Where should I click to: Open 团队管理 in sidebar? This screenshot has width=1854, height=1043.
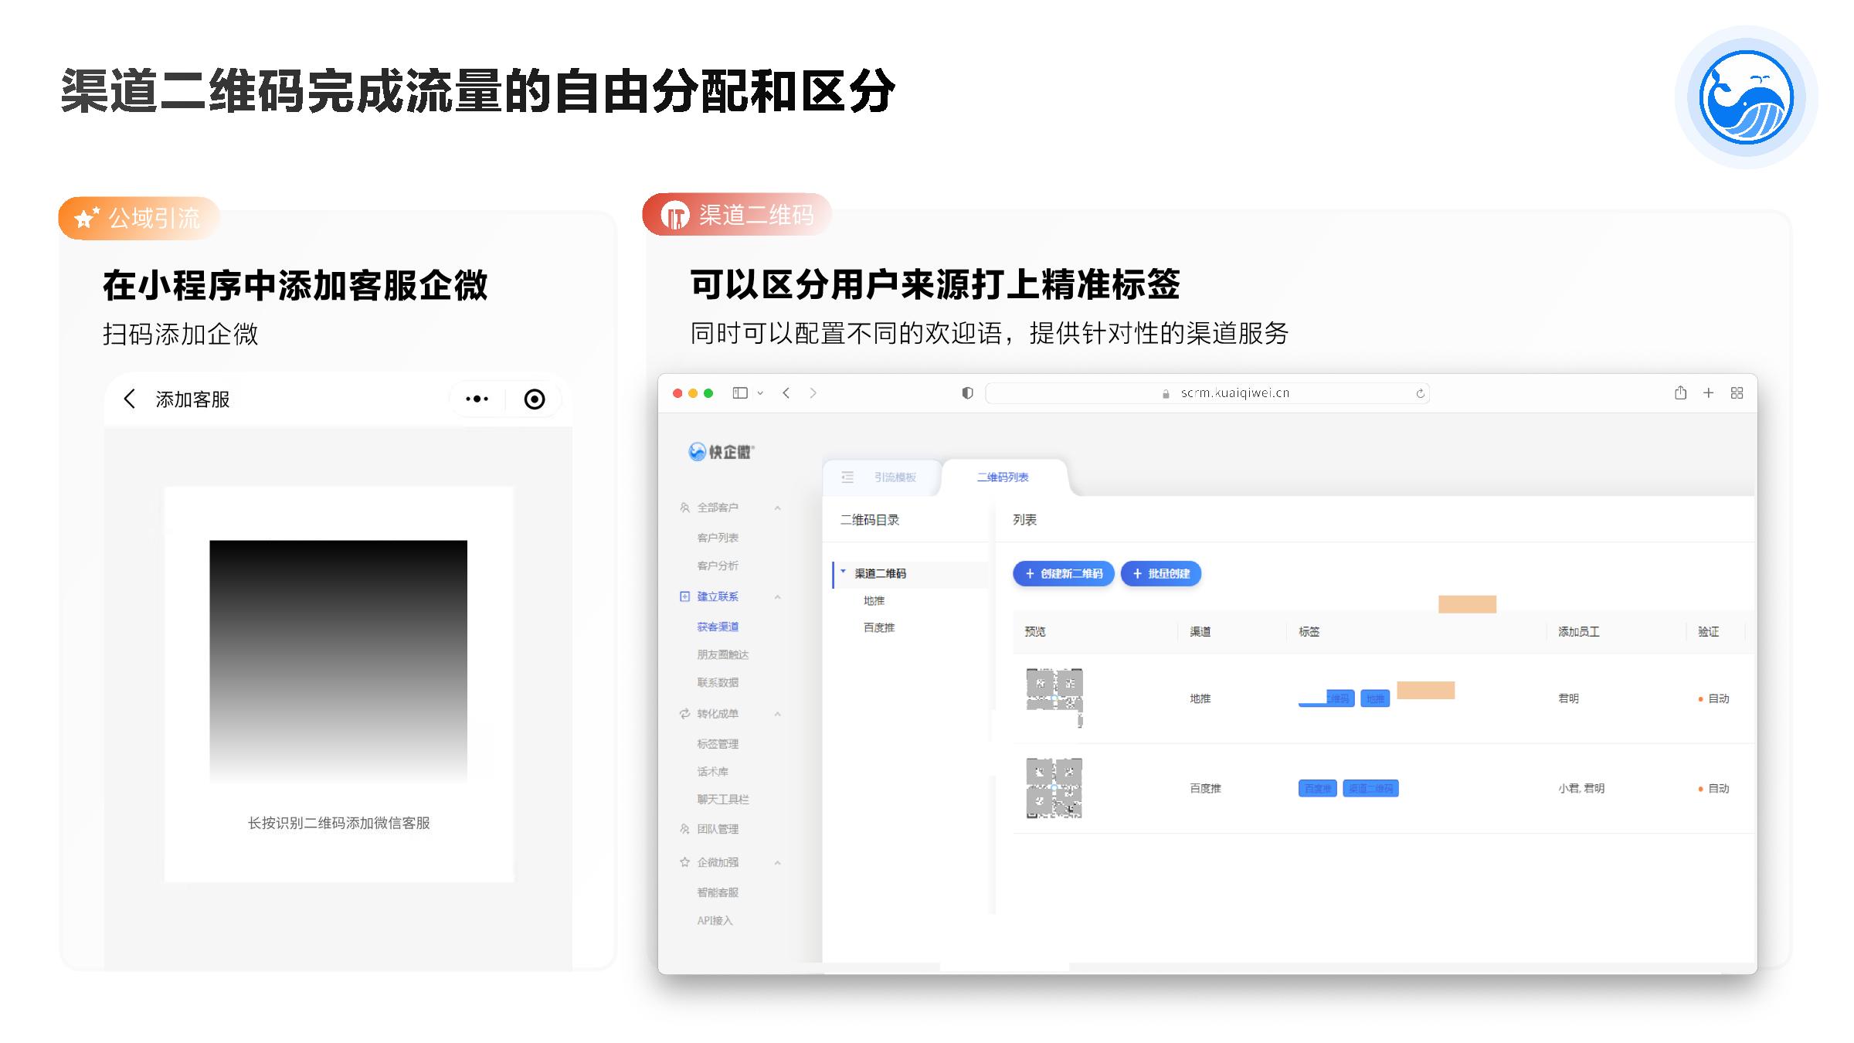[x=718, y=829]
